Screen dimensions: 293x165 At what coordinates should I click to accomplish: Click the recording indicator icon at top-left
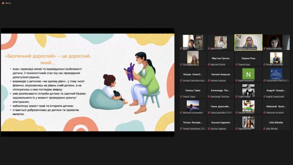coord(2,3)
